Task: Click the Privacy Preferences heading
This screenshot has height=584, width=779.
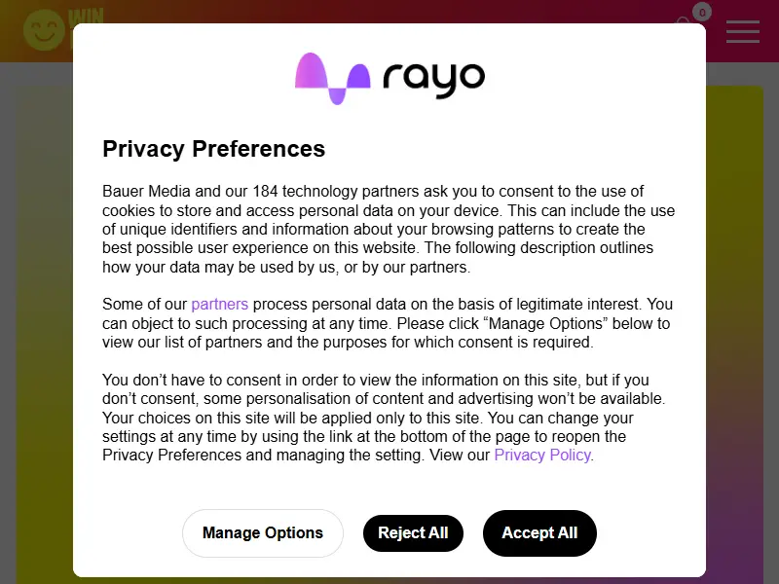Action: 213,149
